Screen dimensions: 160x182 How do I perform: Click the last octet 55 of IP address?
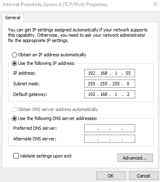pos(128,73)
